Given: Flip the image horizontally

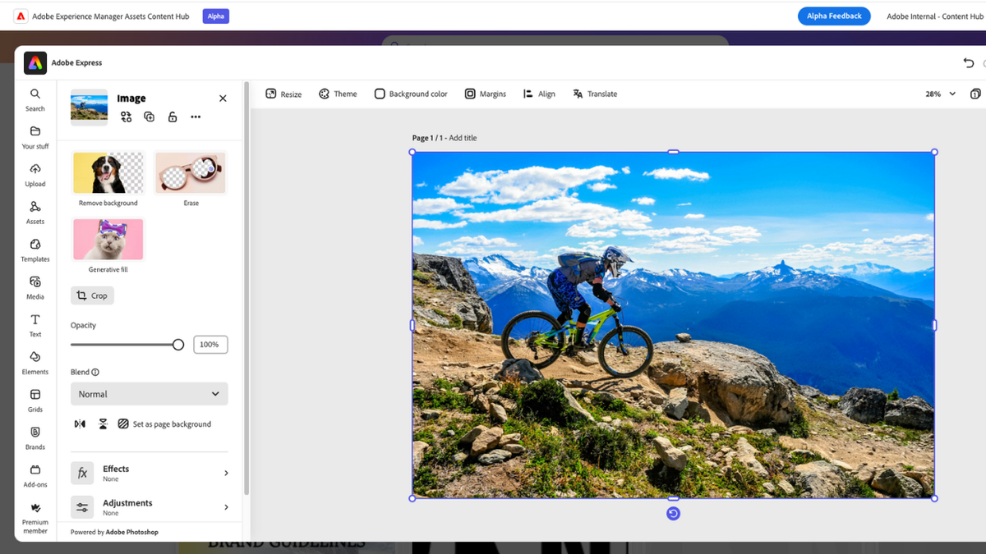Looking at the screenshot, I should pos(80,424).
